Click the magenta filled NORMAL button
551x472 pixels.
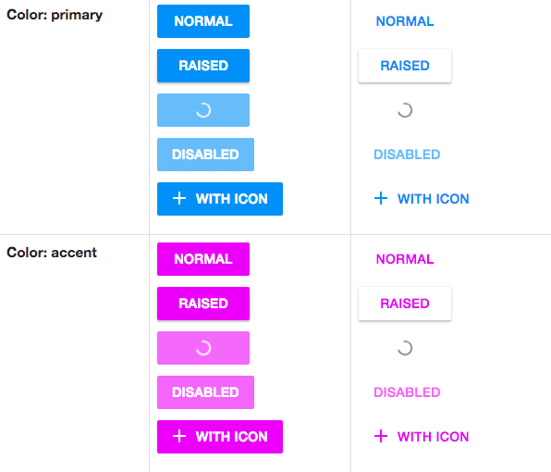coord(203,259)
